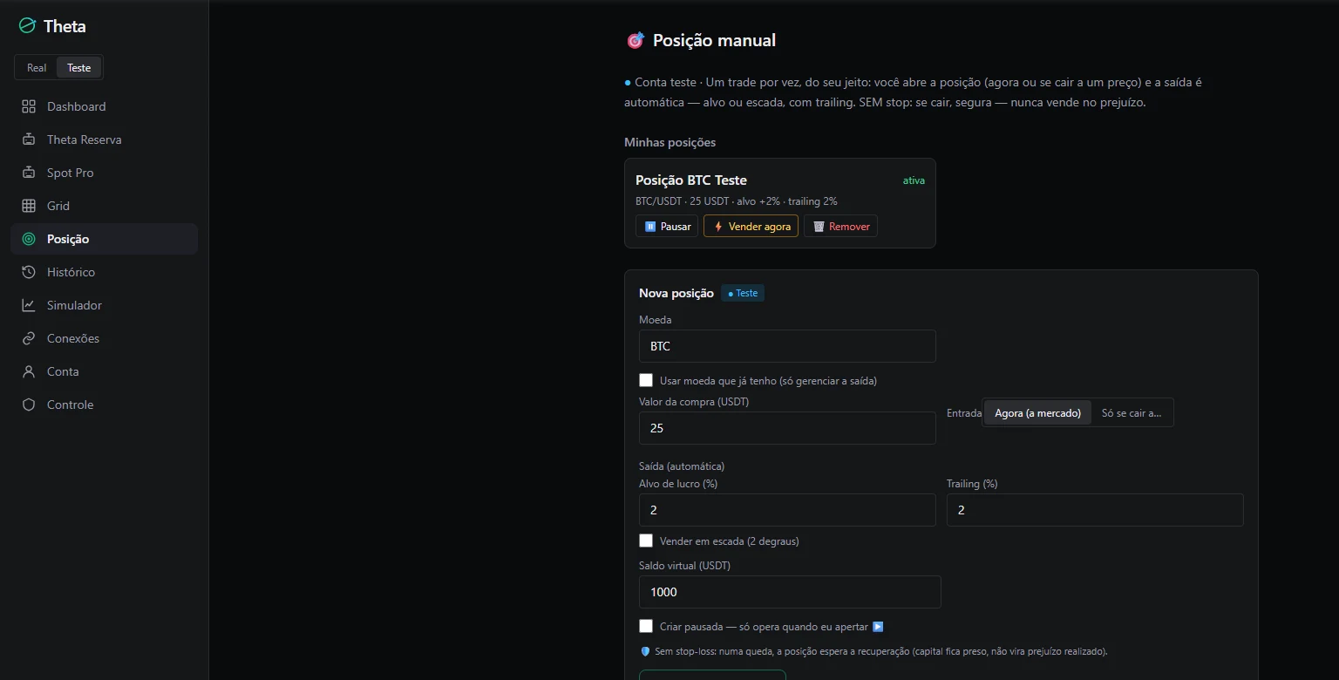Enable 'Vender em escada' checkbox
This screenshot has width=1339, height=680.
coord(646,541)
